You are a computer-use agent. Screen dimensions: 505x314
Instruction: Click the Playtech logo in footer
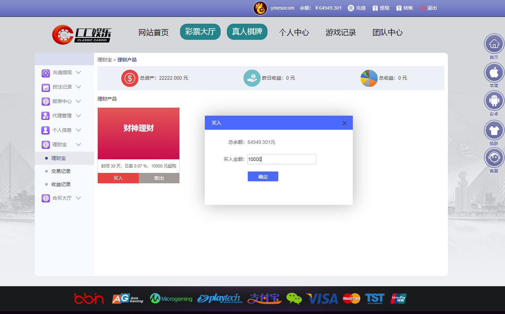click(220, 298)
